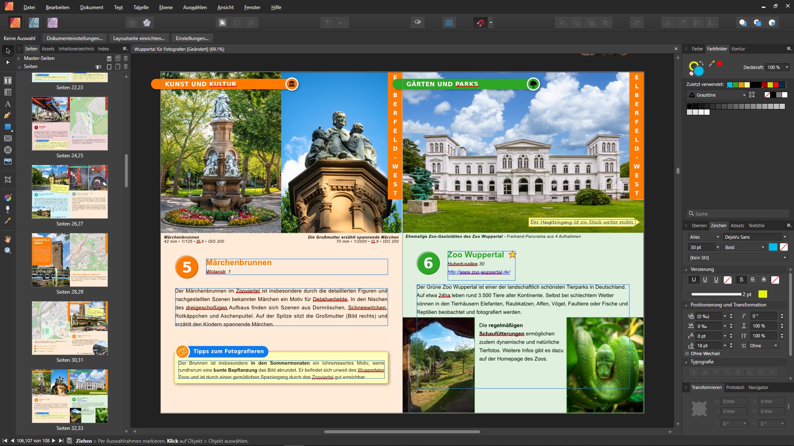Pick the yellow underline color swatch
Screen dimensions: 794x446
[763, 294]
